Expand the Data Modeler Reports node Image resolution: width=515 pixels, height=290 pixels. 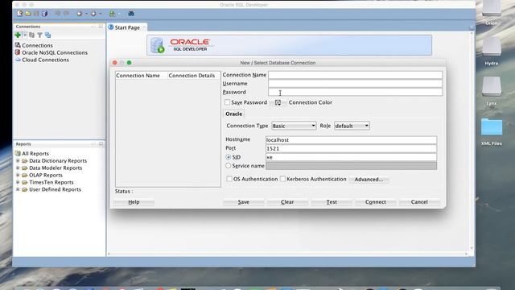click(18, 168)
